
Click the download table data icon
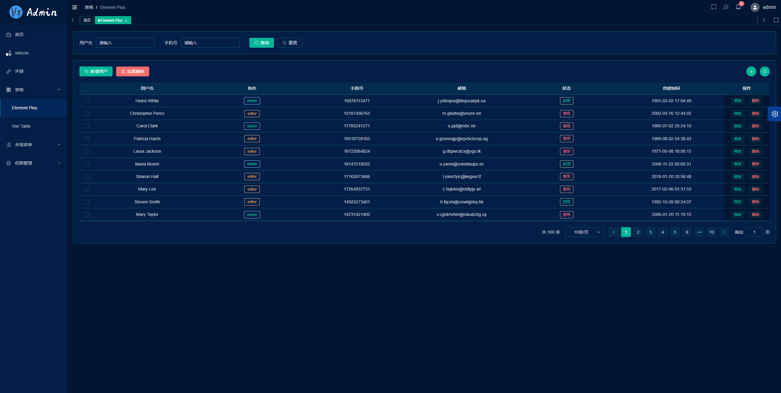coord(751,71)
